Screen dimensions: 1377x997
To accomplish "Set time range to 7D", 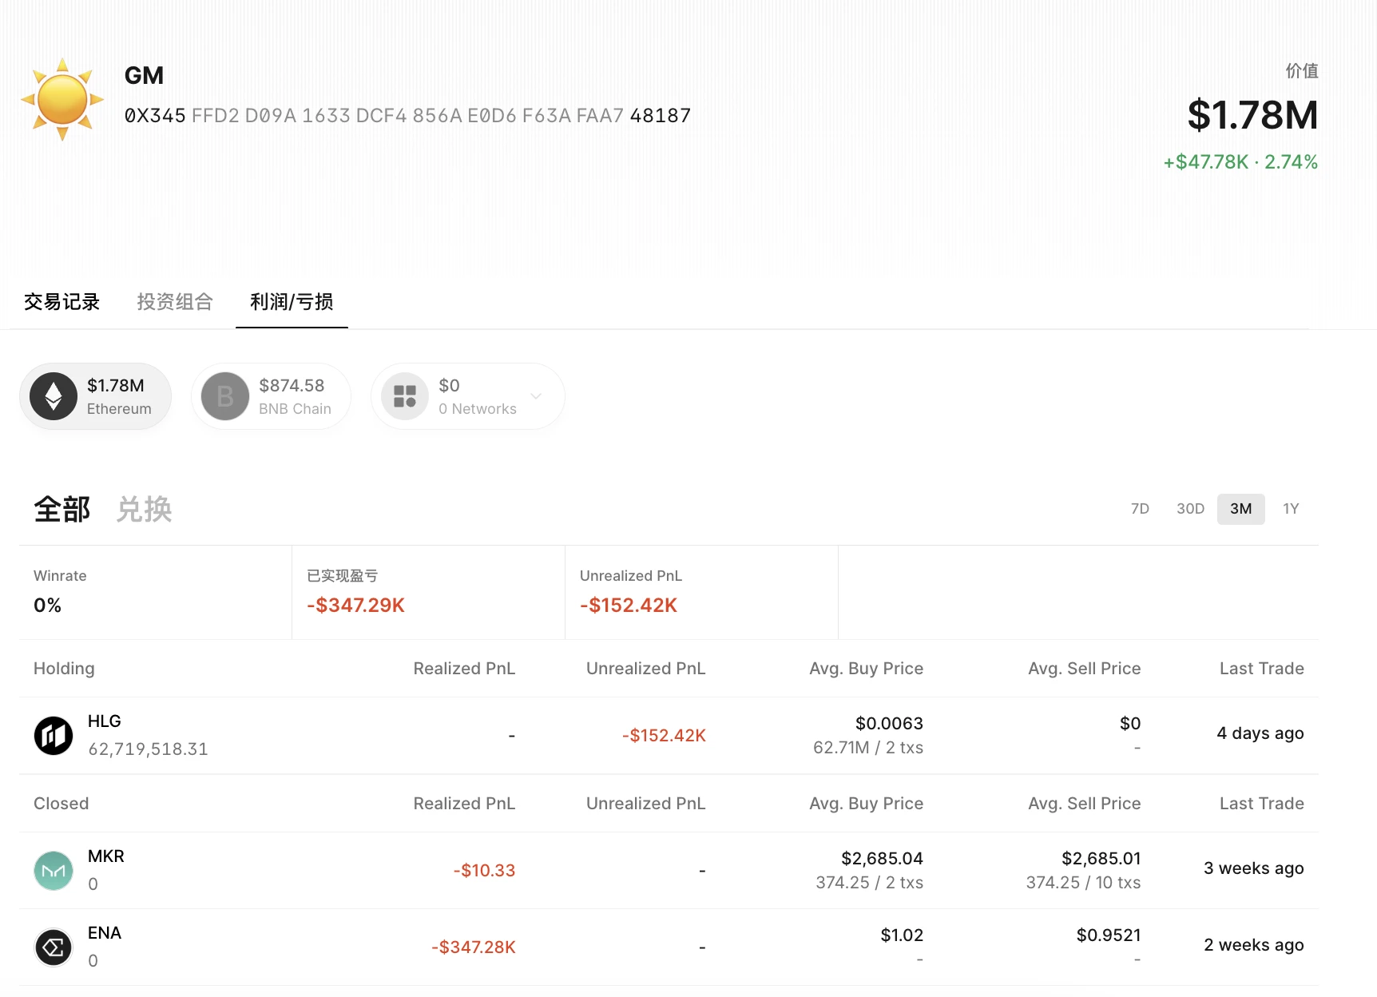I will click(1140, 509).
